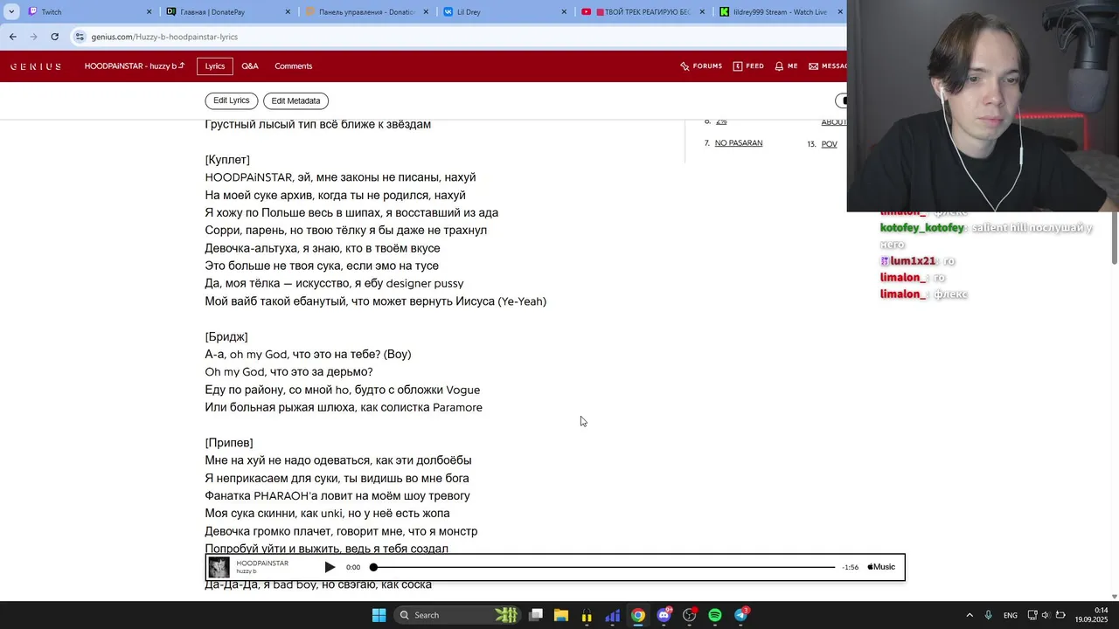Open the POV track link
This screenshot has height=629, width=1119.
[x=829, y=144]
